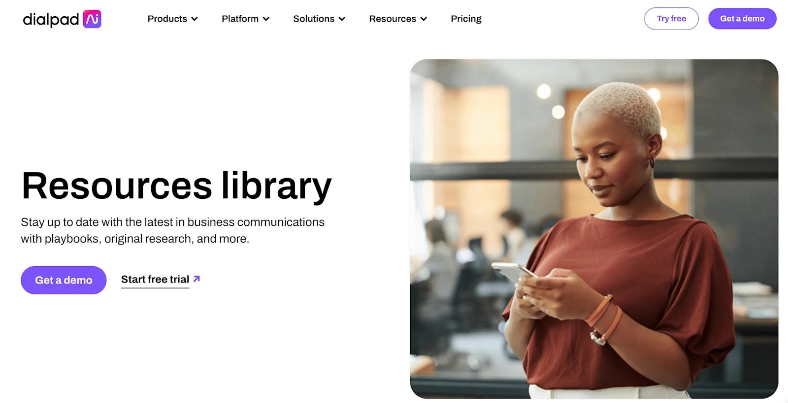Image resolution: width=788 pixels, height=403 pixels.
Task: Click Get a demo in header
Action: (x=742, y=19)
